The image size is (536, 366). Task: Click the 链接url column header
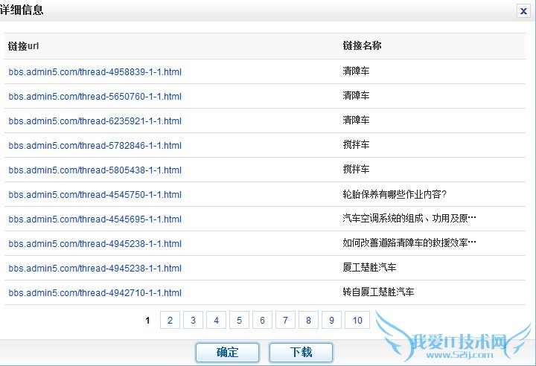click(x=23, y=46)
